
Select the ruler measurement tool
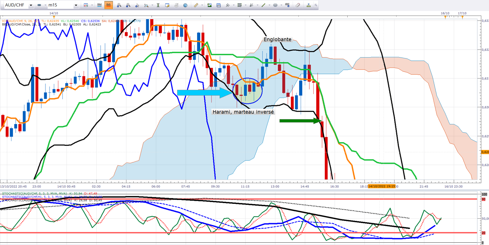click(196, 5)
